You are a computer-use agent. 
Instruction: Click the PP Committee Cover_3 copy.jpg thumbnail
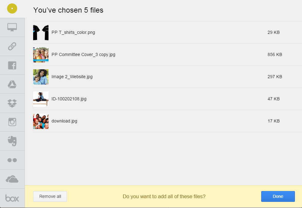click(41, 55)
